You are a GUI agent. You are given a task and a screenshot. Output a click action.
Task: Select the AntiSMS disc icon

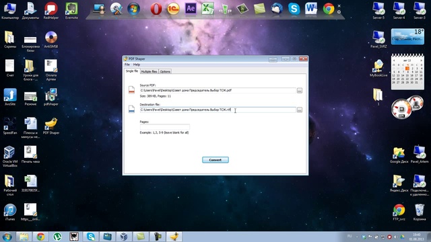pos(51,40)
